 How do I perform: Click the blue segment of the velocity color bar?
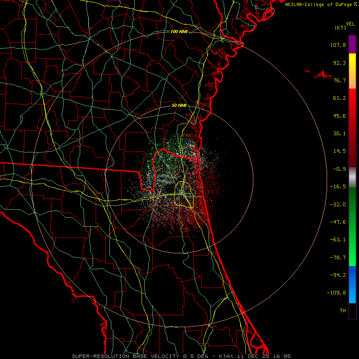[x=352, y=284]
